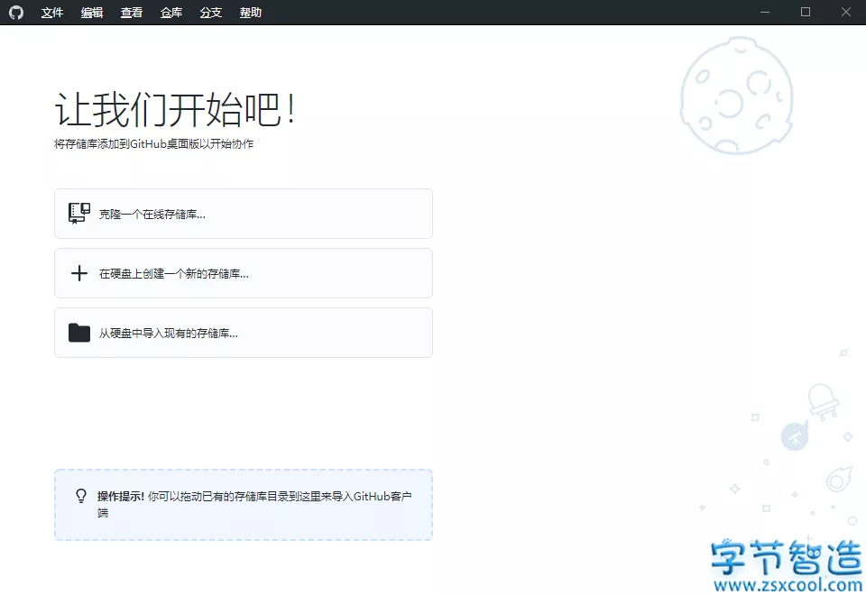This screenshot has width=866, height=595.
Task: Open the 帮助 menu
Action: pyautogui.click(x=251, y=12)
